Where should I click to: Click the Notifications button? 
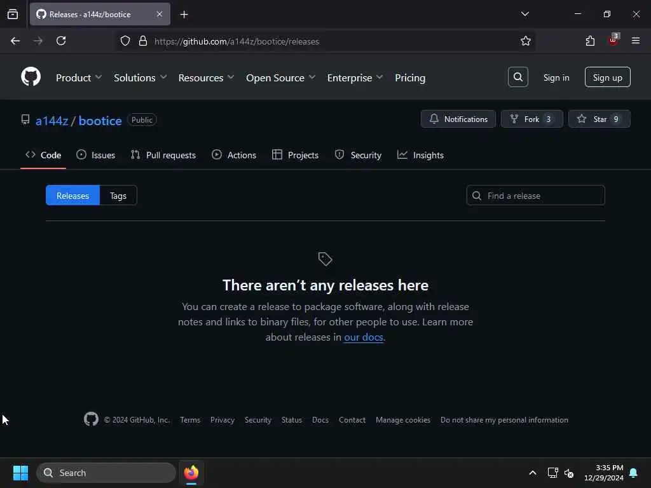click(458, 119)
